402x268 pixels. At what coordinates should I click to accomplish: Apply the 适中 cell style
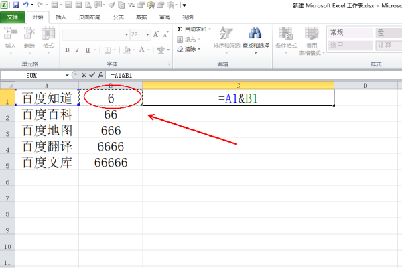click(x=350, y=46)
